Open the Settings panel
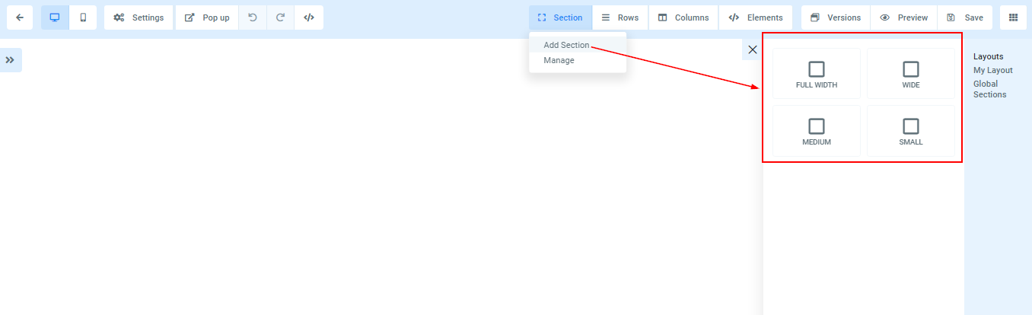This screenshot has width=1032, height=315. pyautogui.click(x=139, y=17)
